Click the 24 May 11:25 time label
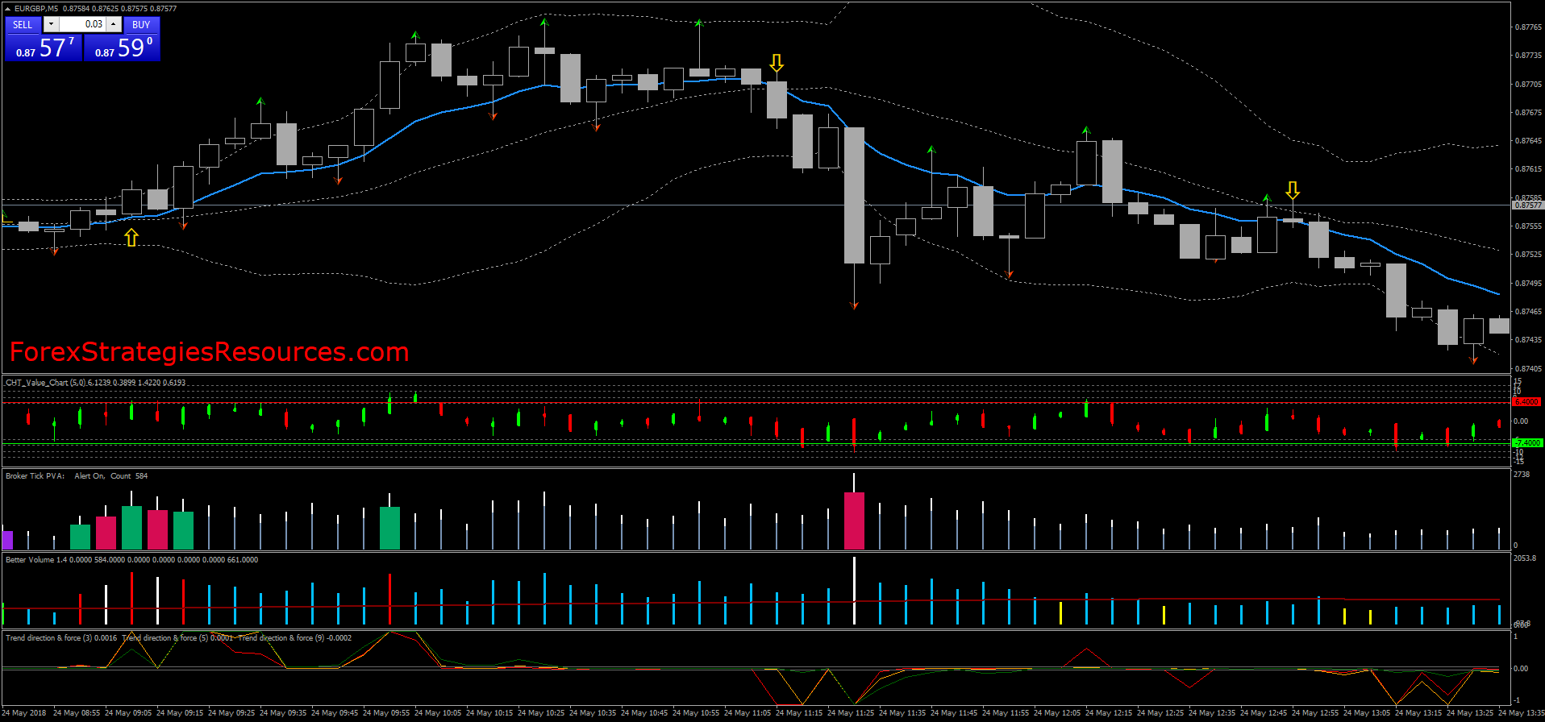Viewport: 1545px width, 722px height. [x=851, y=713]
